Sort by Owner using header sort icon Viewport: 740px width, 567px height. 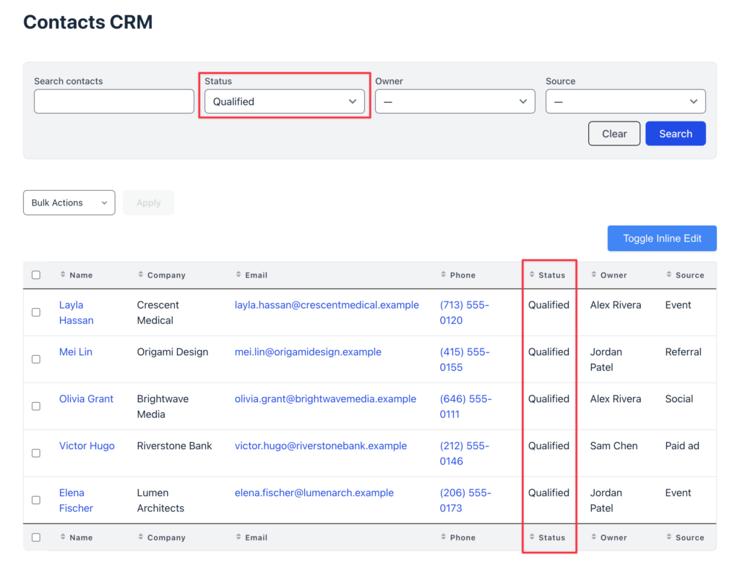tap(594, 275)
